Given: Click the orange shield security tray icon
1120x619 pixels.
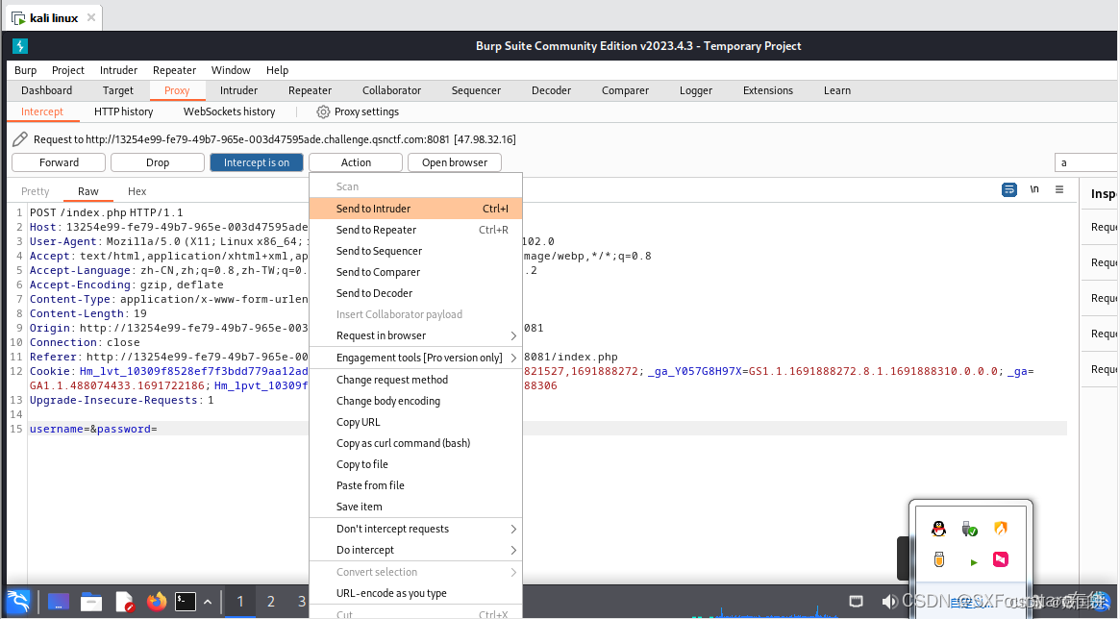Looking at the screenshot, I should [1001, 529].
